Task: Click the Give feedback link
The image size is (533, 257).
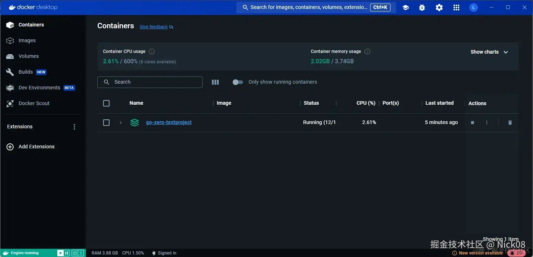Action: pyautogui.click(x=156, y=27)
